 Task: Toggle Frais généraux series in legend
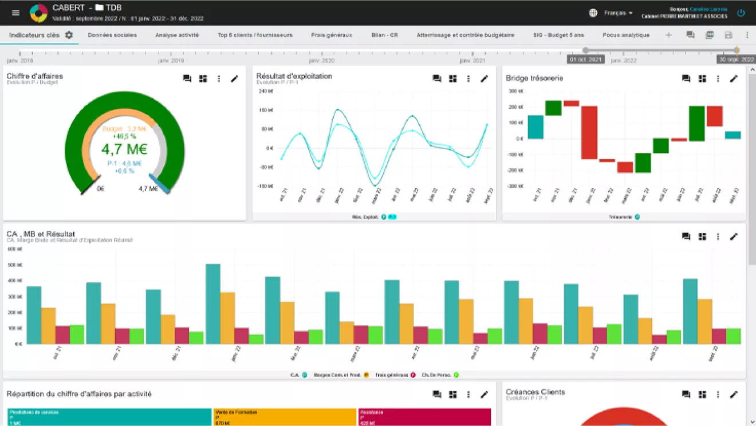click(396, 375)
